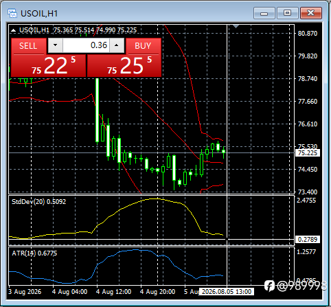Click the 79.820 price scale value

click(x=308, y=56)
